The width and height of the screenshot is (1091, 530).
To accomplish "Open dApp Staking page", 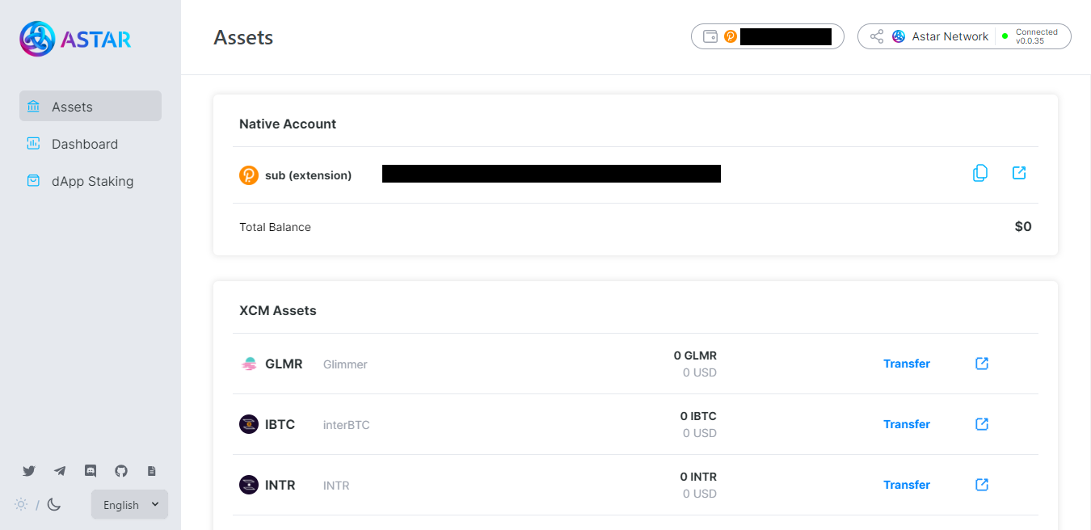I will (x=92, y=181).
